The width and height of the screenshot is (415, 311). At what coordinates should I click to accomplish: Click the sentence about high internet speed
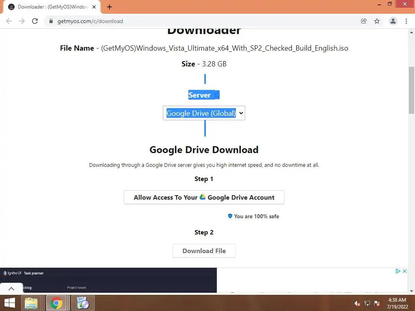(204, 165)
